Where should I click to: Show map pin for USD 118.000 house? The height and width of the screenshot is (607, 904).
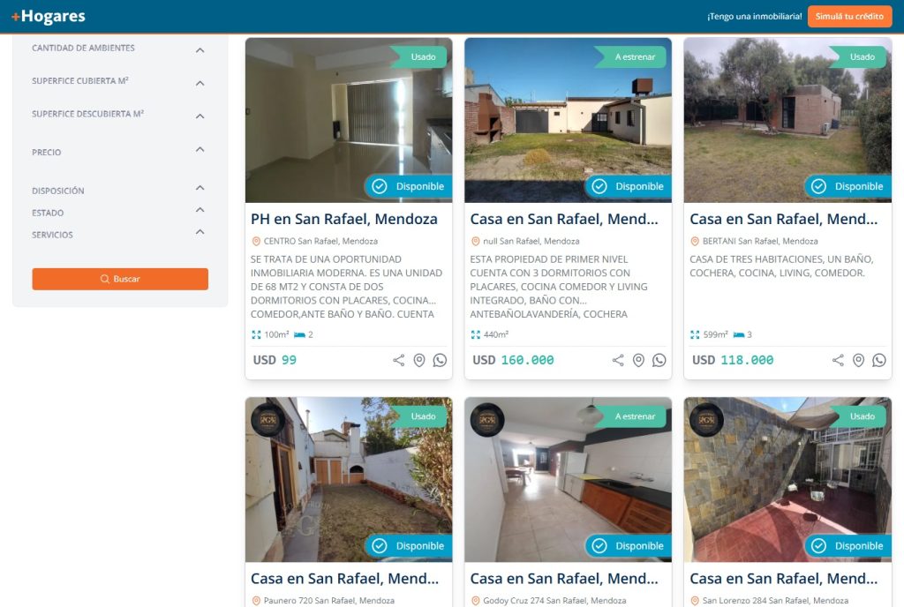(858, 361)
